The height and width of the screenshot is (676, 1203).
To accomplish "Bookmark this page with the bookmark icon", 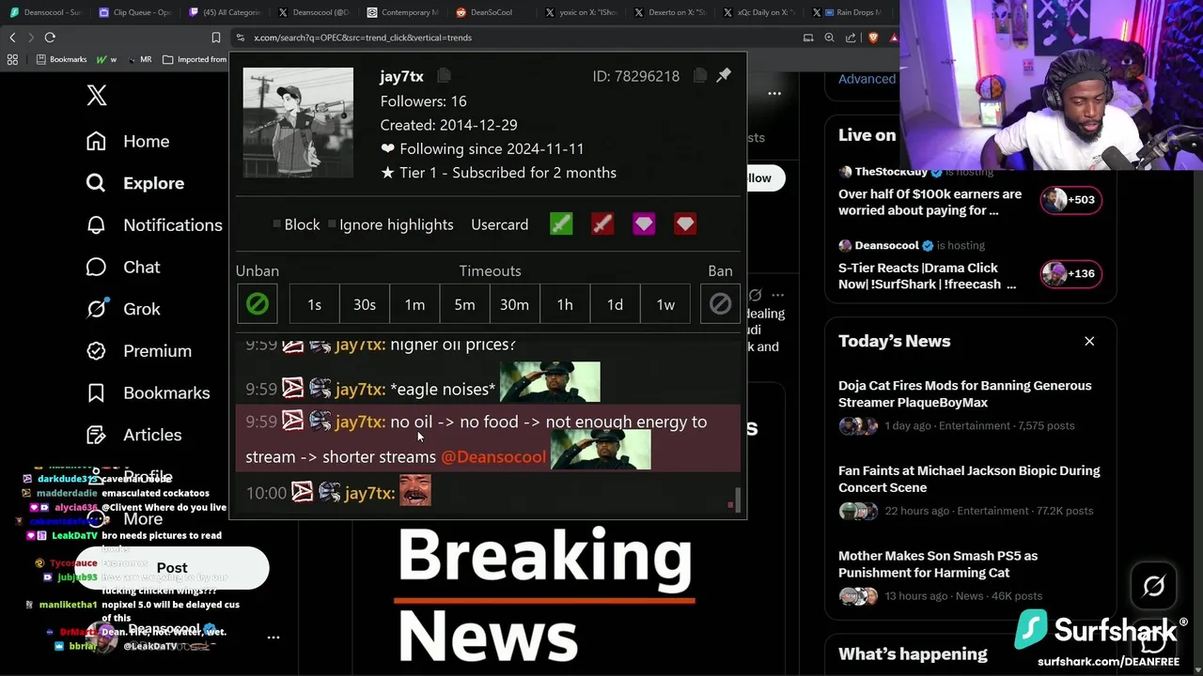I will [x=215, y=38].
